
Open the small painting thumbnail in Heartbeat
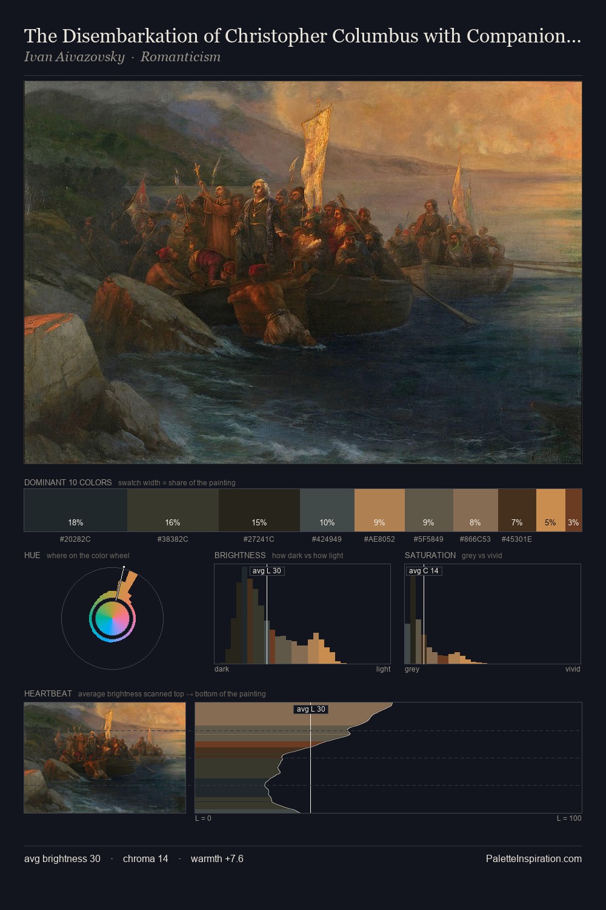[105, 758]
